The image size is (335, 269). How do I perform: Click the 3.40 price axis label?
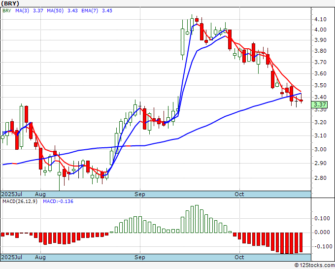click(x=320, y=97)
